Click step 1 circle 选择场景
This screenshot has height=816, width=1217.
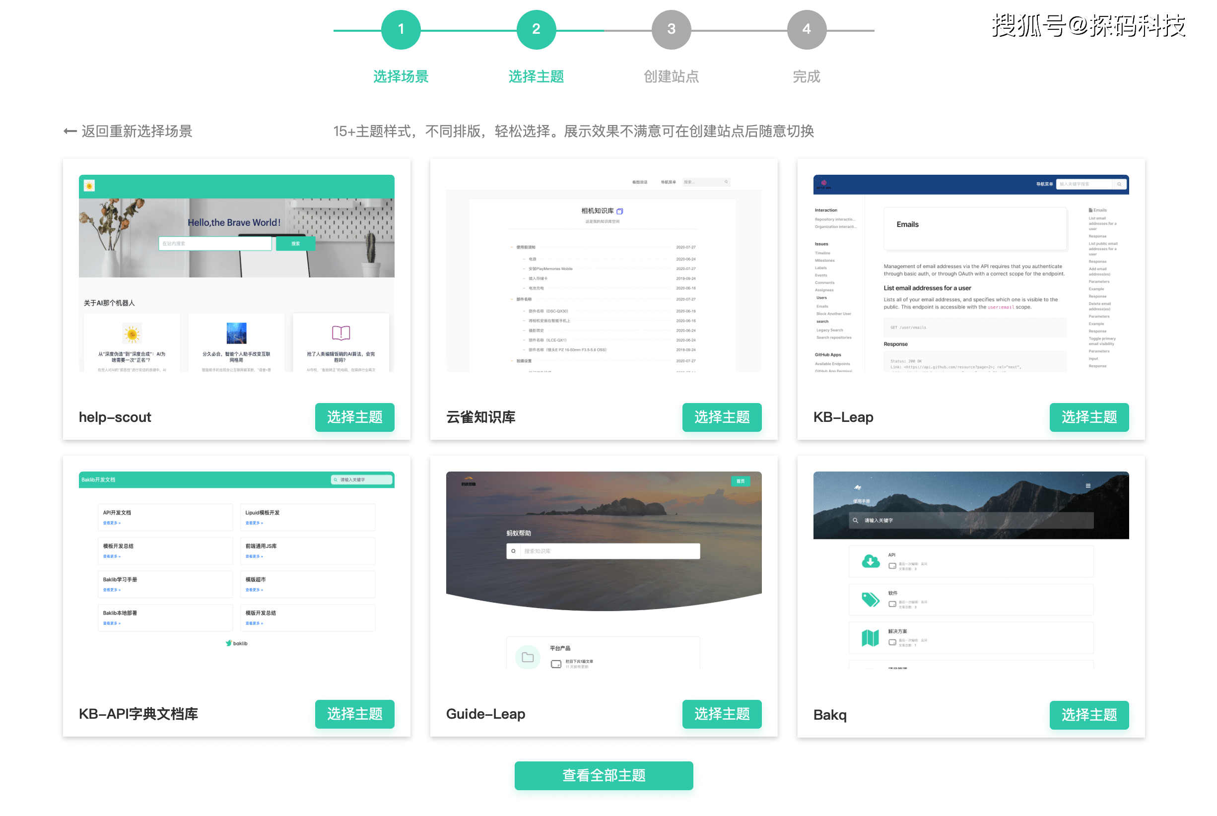tap(401, 29)
